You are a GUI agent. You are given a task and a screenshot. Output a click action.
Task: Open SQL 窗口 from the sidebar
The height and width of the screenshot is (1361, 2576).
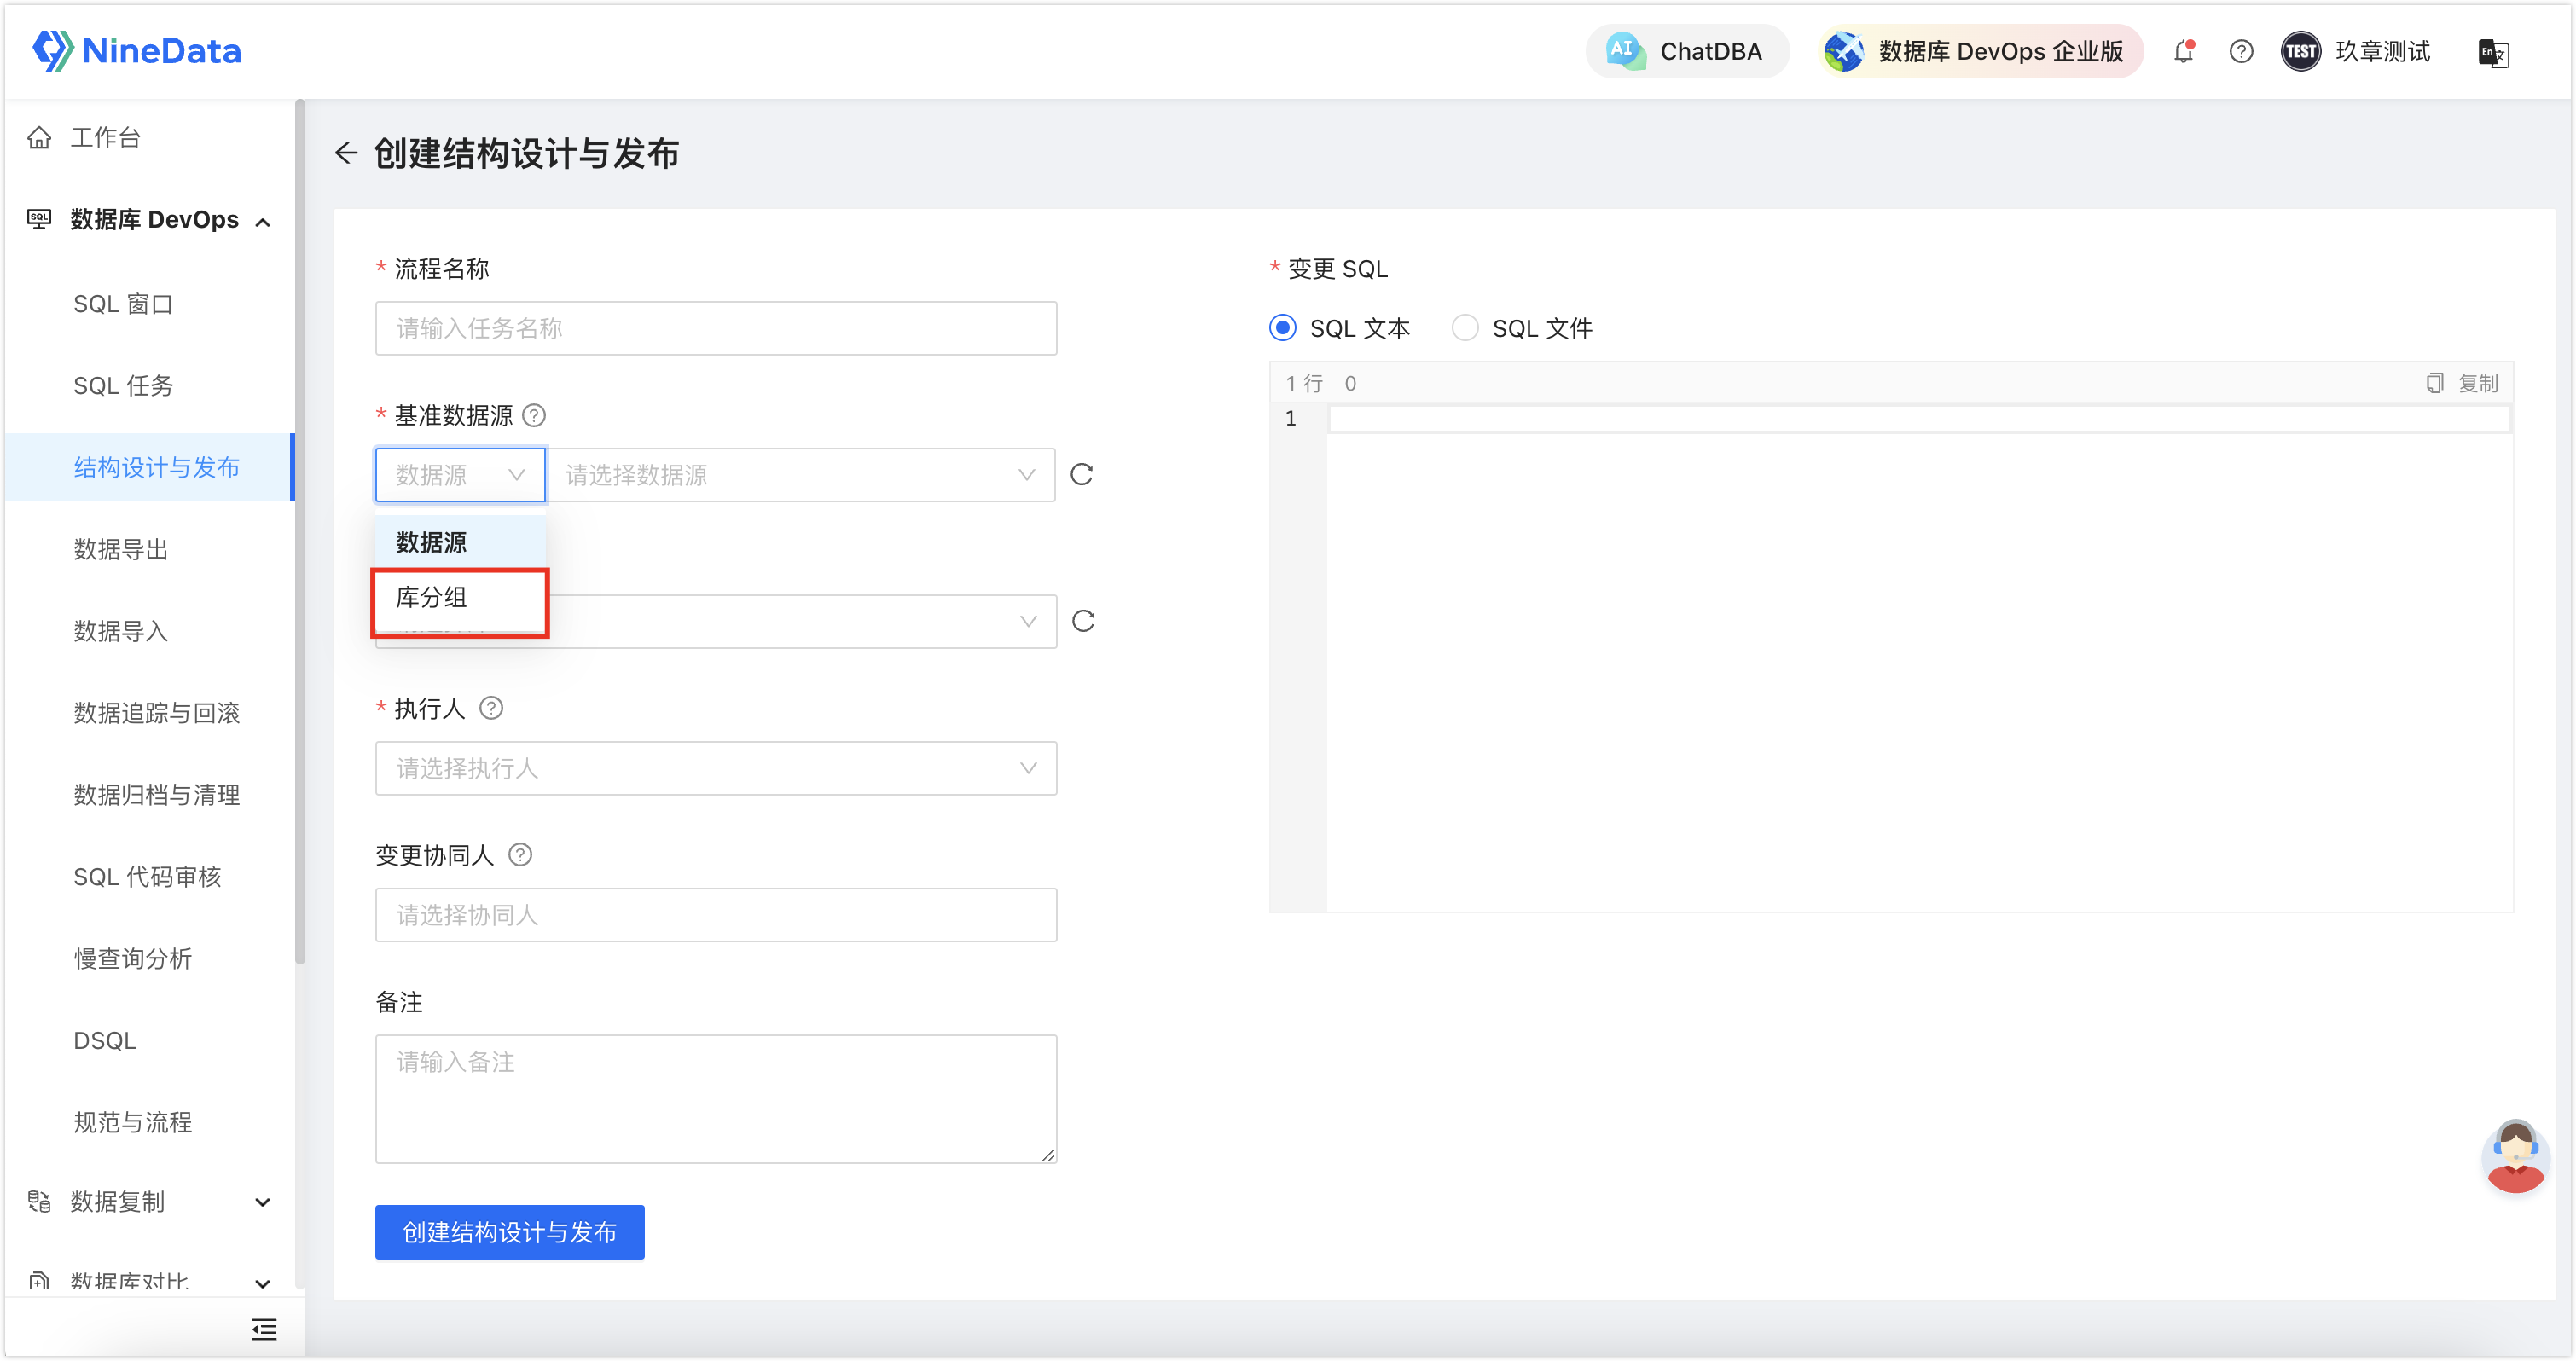pyautogui.click(x=122, y=303)
